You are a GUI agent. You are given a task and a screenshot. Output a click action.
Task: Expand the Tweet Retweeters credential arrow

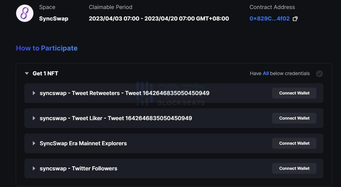point(34,93)
